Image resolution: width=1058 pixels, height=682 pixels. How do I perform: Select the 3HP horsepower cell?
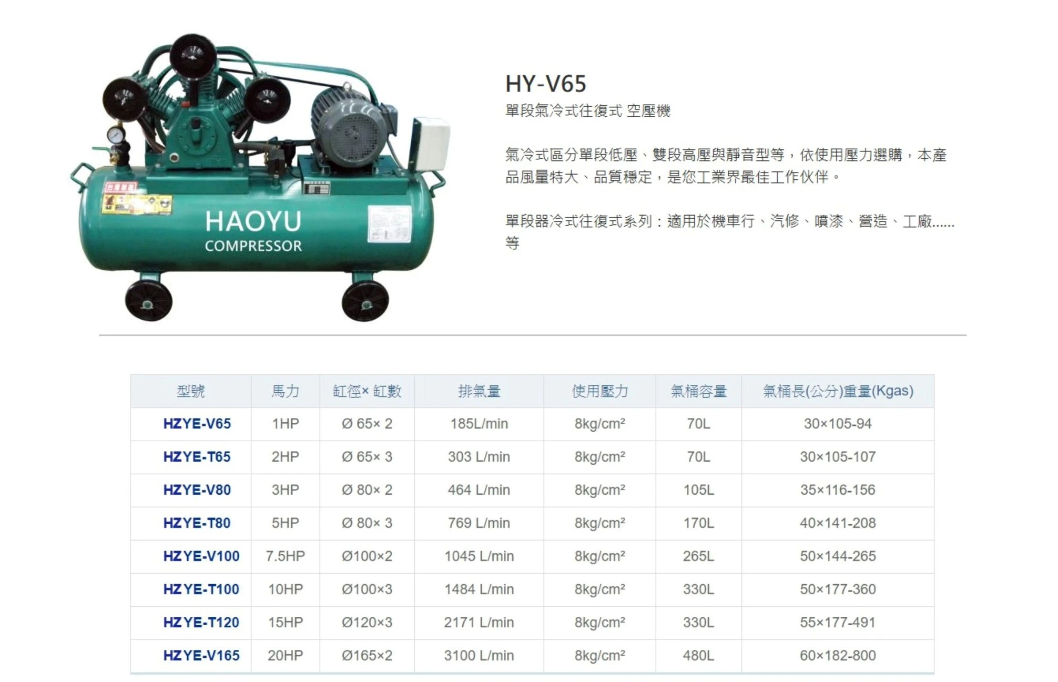[x=285, y=490]
